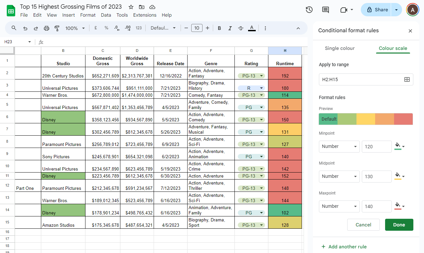The width and height of the screenshot is (424, 253).
Task: Start a Meet call camera icon
Action: [344, 10]
